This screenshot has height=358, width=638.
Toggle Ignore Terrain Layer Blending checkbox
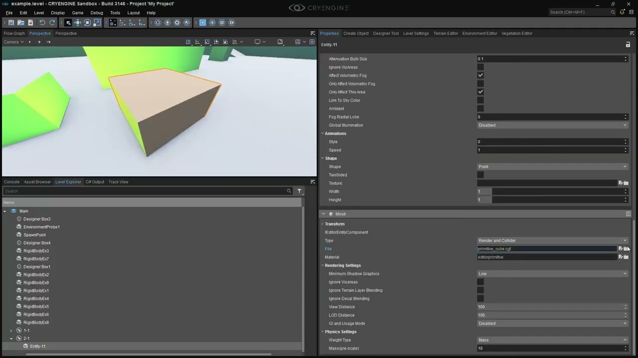(x=480, y=290)
